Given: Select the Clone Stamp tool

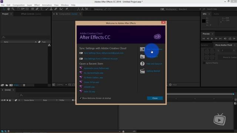Looking at the screenshot, I should (x=51, y=9).
